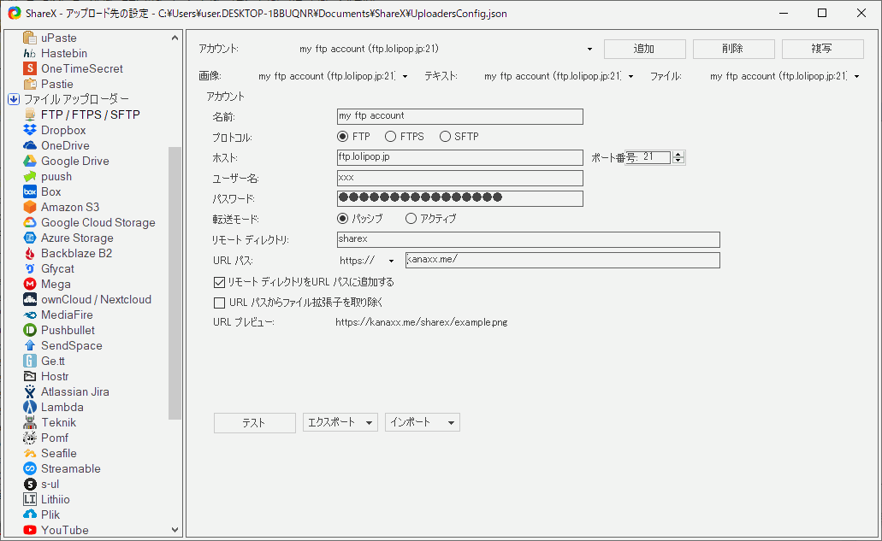Select the Pastie icon

[30, 84]
